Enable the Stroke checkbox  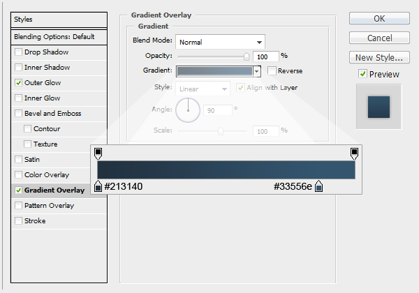click(18, 220)
